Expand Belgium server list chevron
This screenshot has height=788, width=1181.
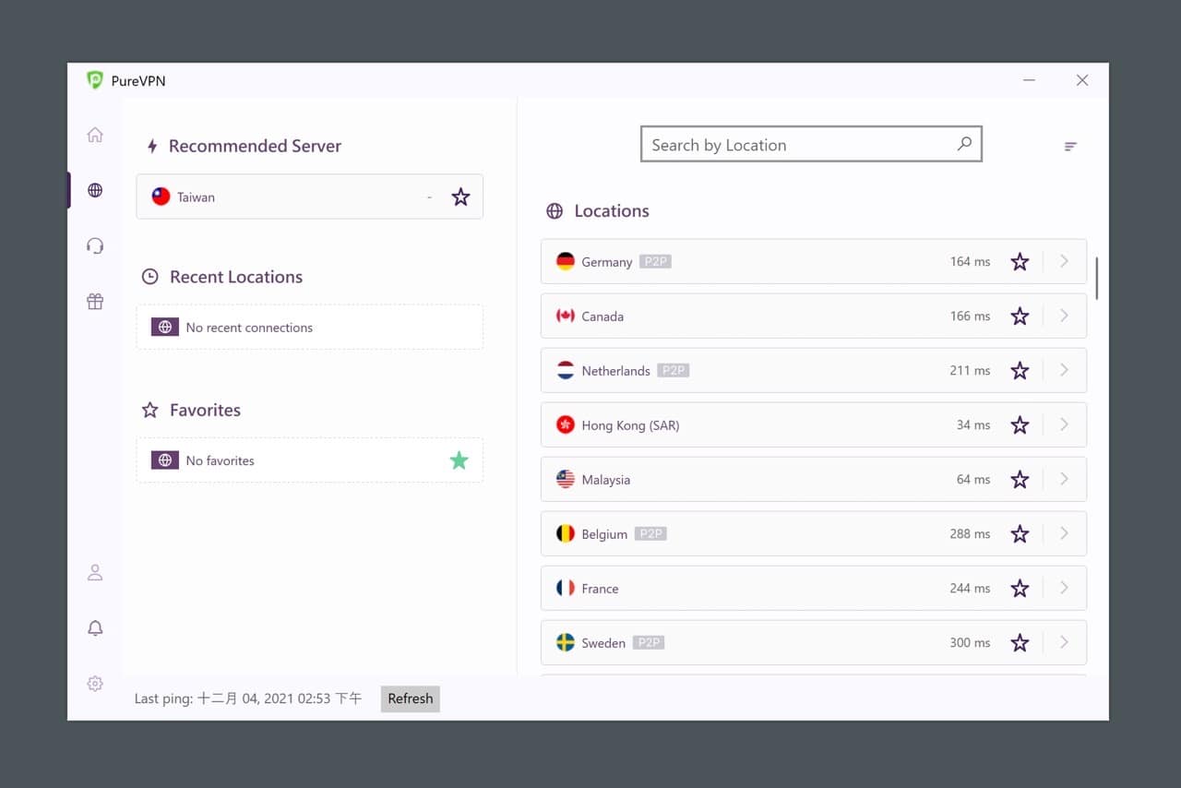click(1064, 533)
